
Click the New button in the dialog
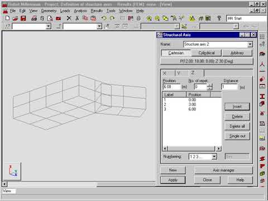(173, 170)
